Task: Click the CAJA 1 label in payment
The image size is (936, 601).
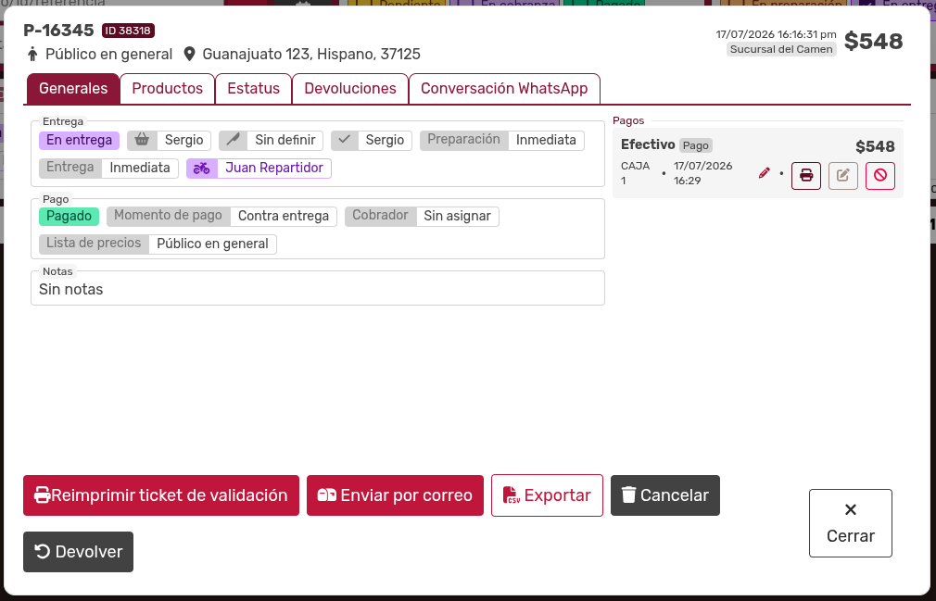Action: (635, 173)
